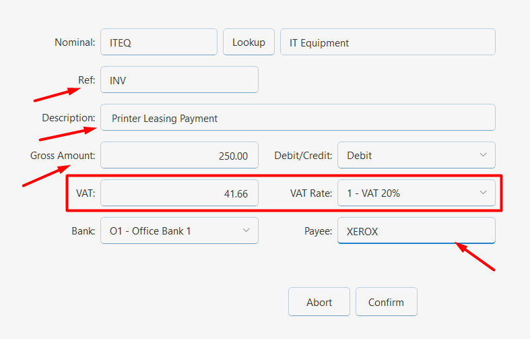530x339 pixels.
Task: Focus the Payee field containing XEROX
Action: [416, 230]
